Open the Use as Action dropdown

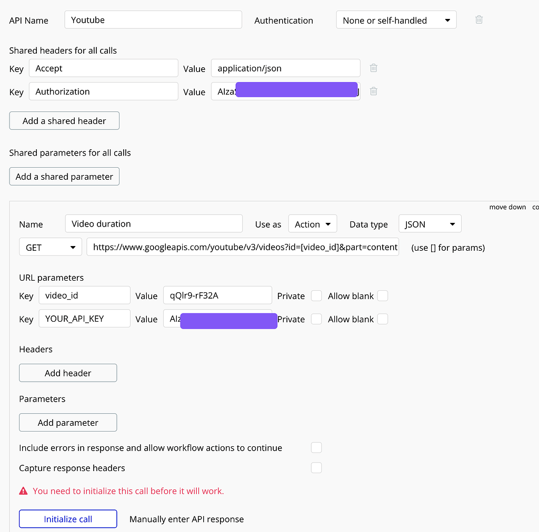313,224
